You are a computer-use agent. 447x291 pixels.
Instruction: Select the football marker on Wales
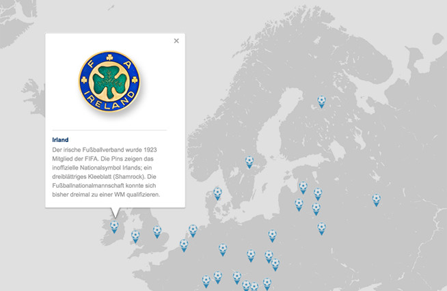(x=135, y=236)
